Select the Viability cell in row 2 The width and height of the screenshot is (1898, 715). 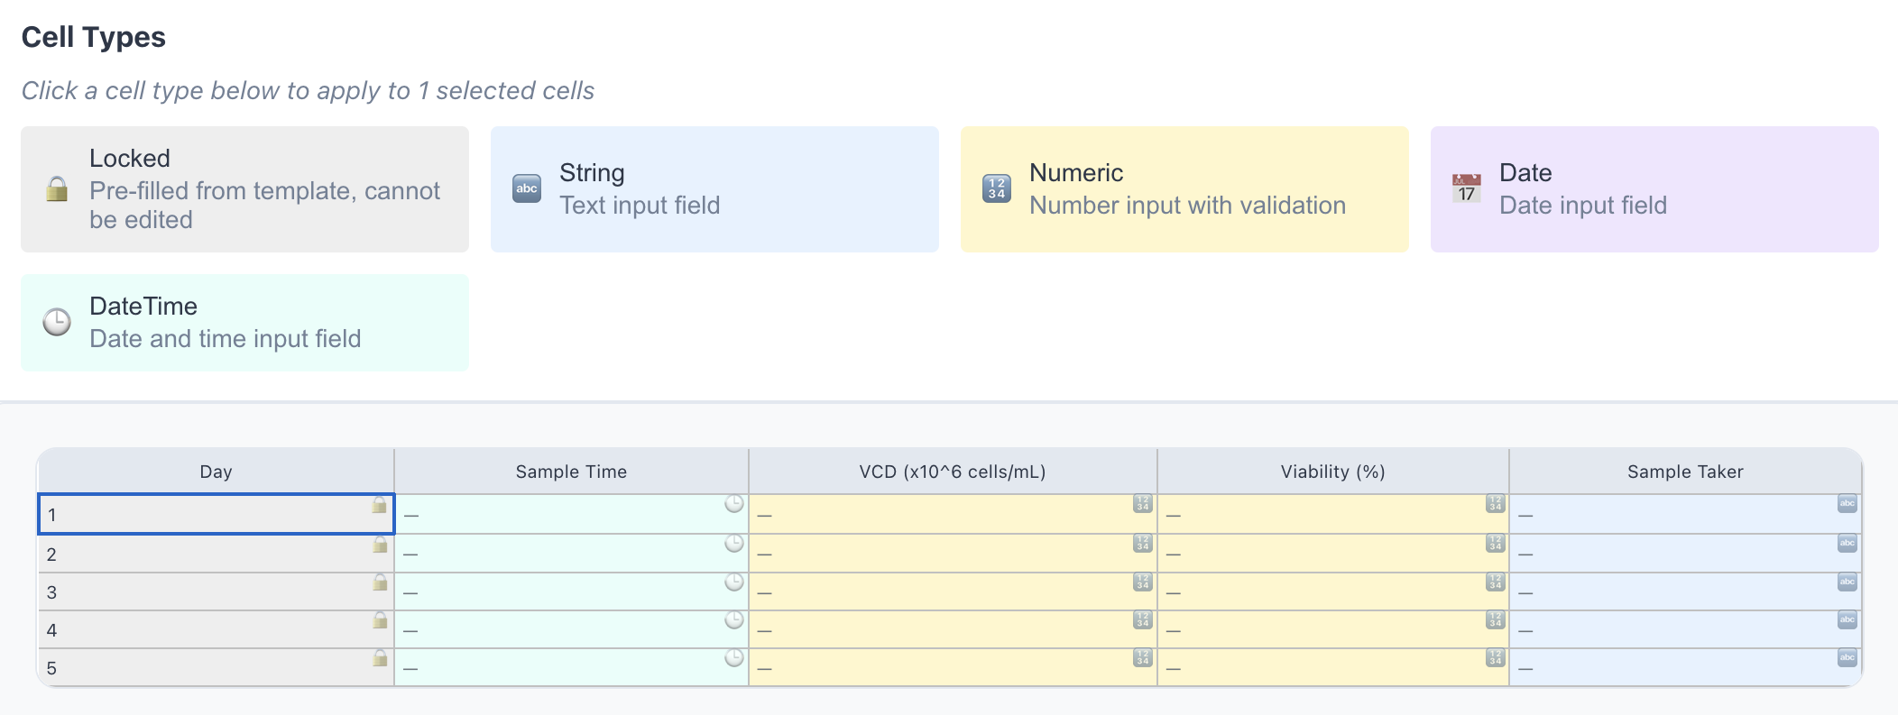point(1332,554)
